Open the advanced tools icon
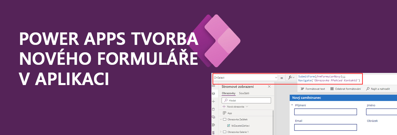The width and height of the screenshot is (397, 135). 213,133
